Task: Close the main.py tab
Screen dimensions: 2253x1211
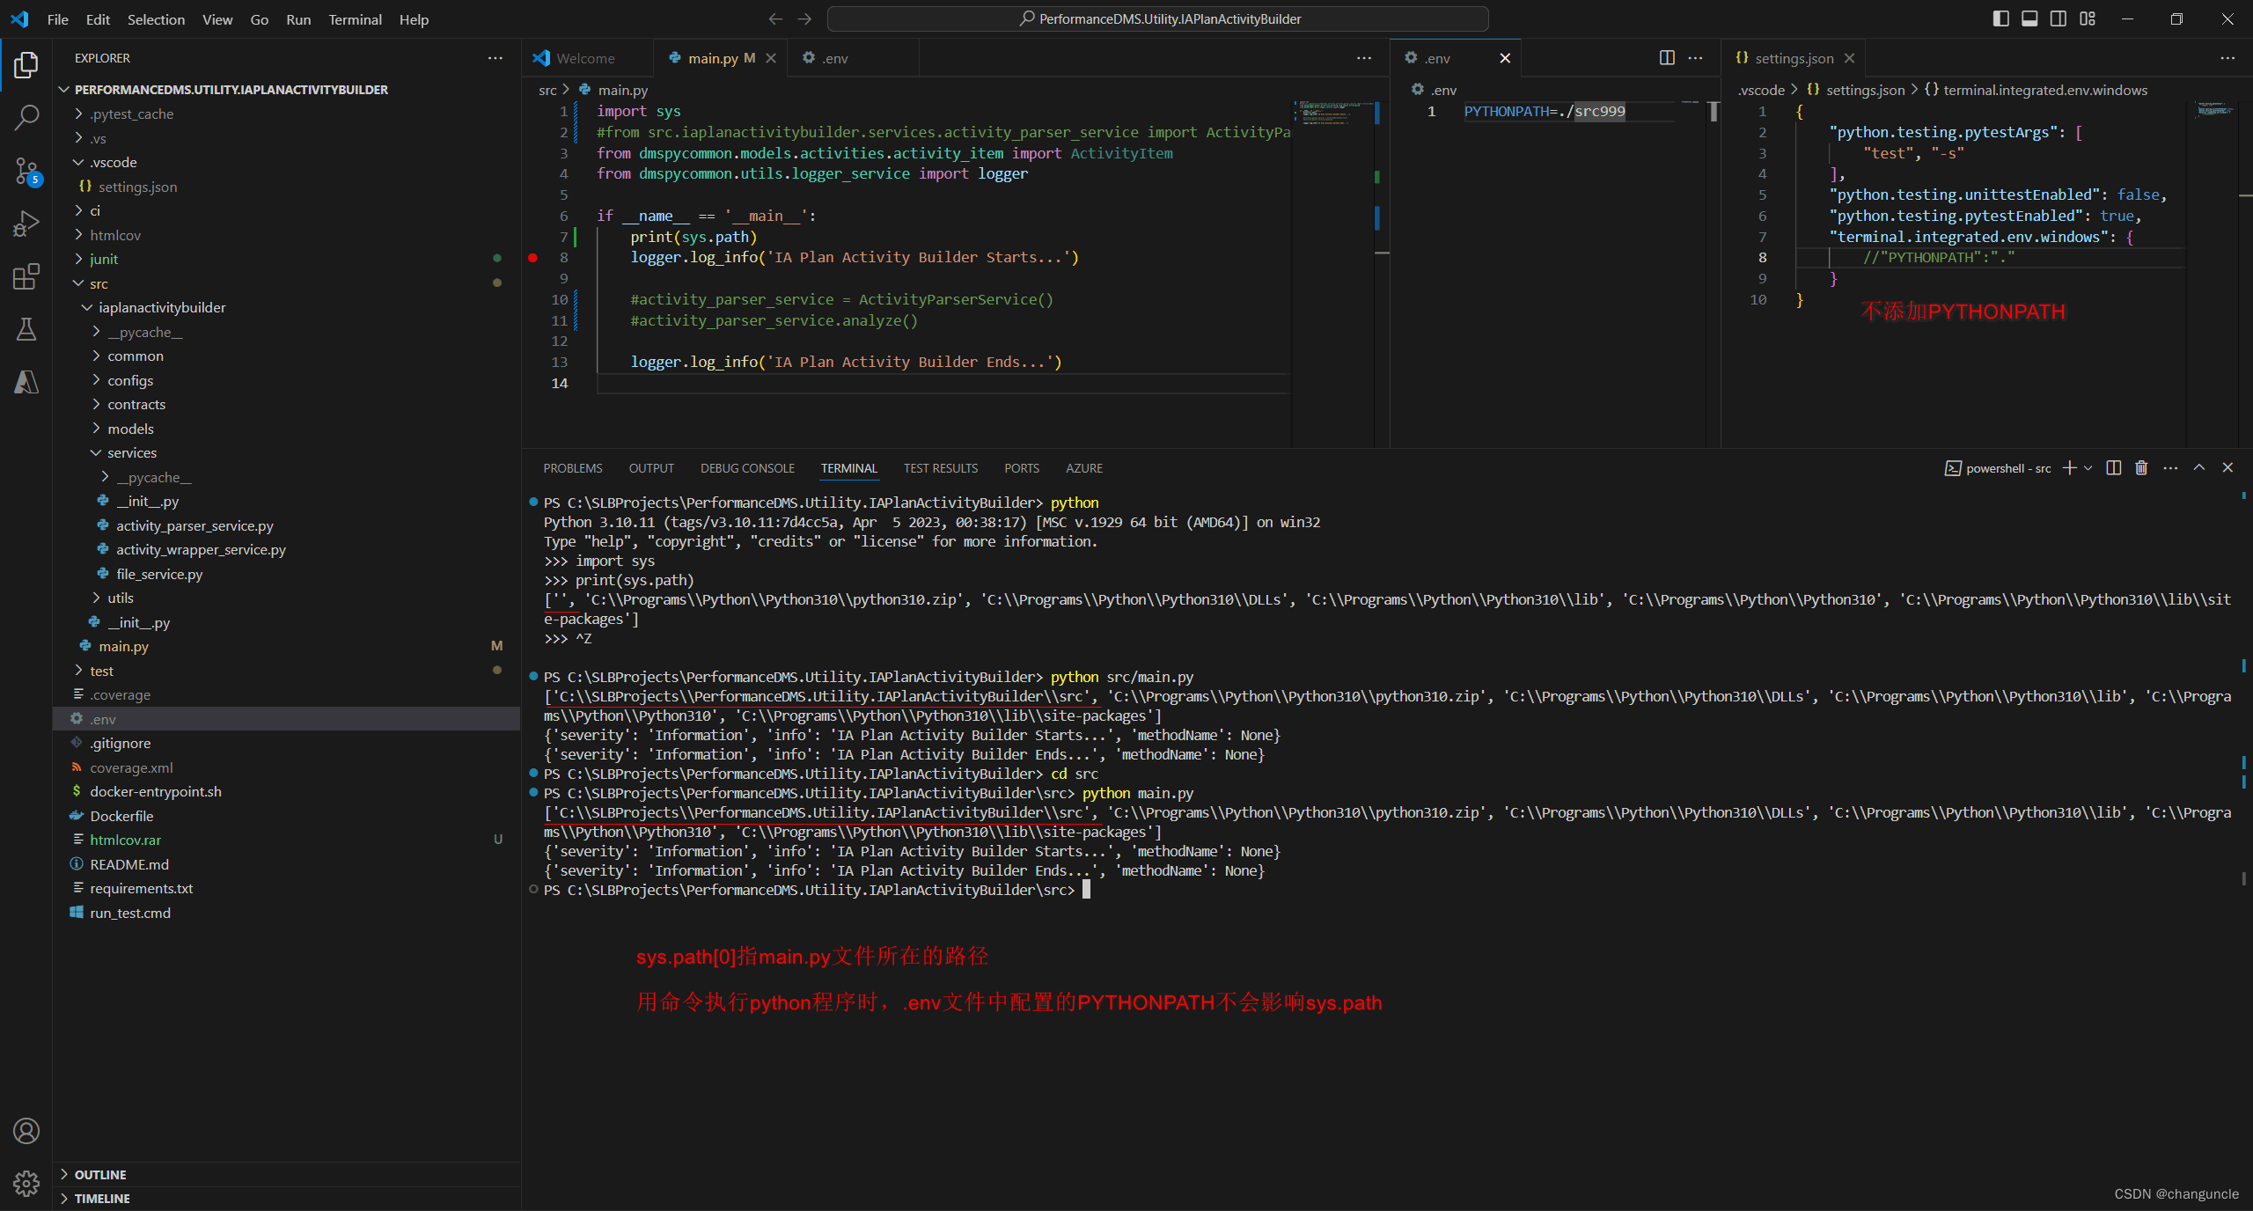Action: (x=771, y=58)
